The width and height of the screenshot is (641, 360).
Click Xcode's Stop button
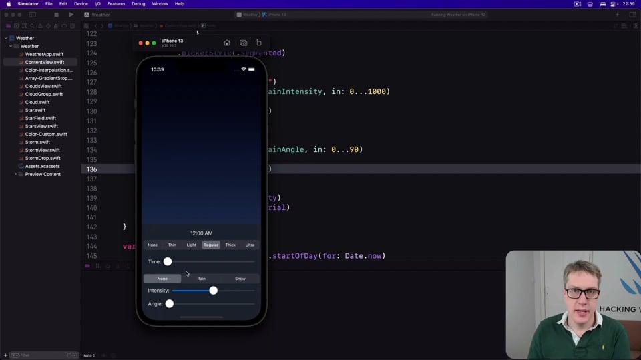click(56, 15)
